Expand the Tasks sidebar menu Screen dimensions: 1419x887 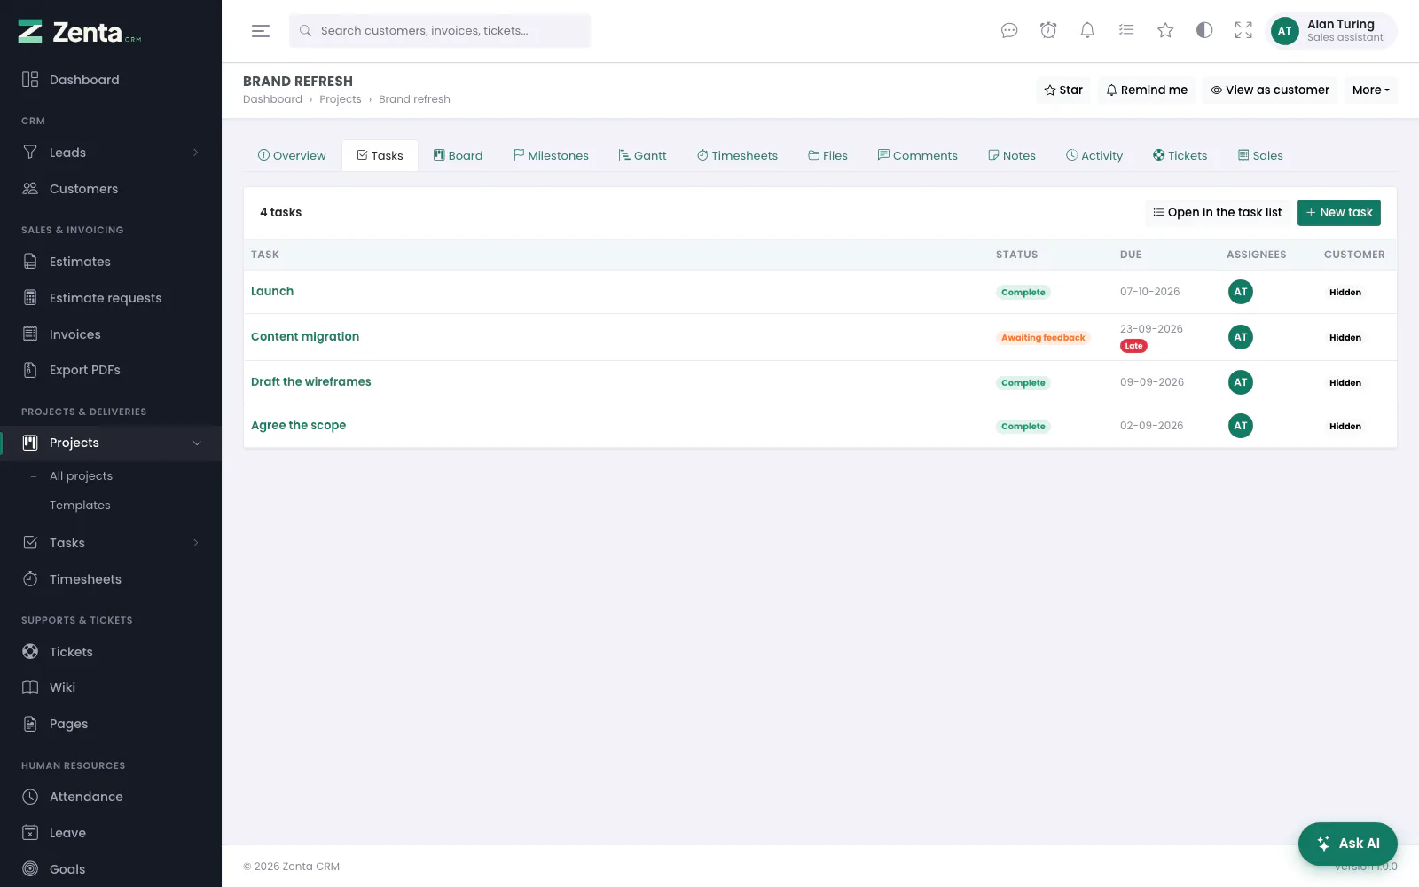(x=111, y=543)
